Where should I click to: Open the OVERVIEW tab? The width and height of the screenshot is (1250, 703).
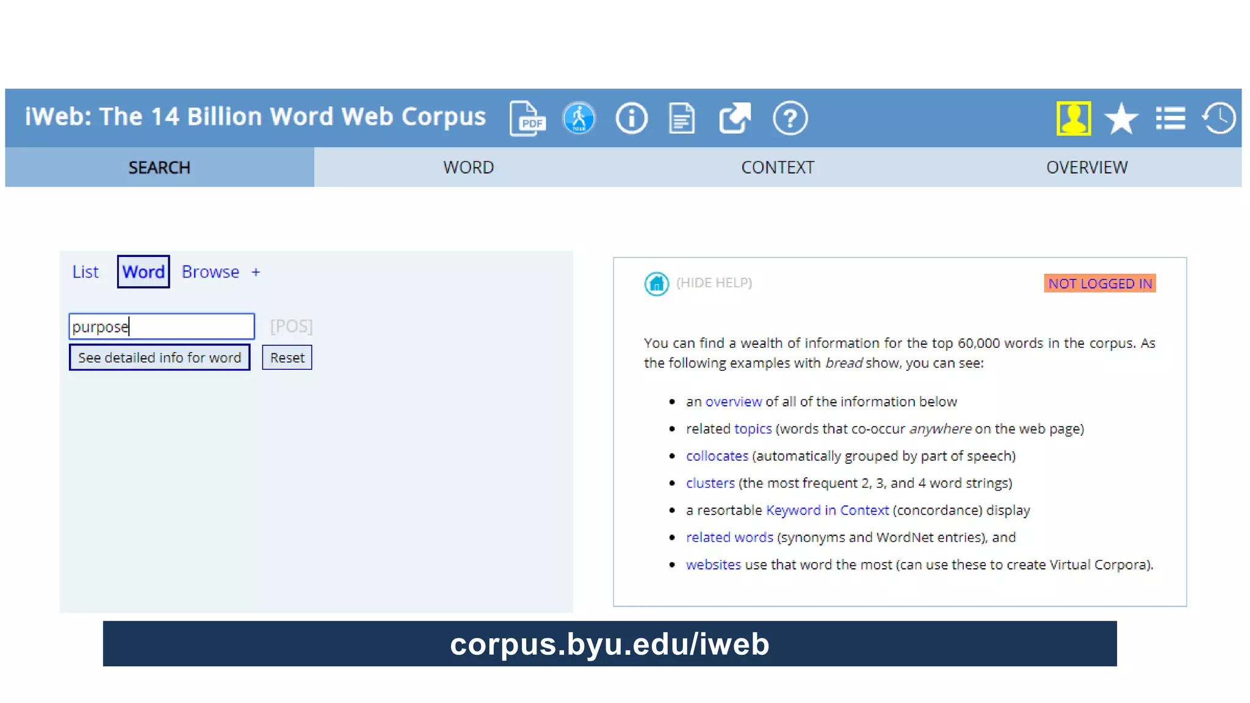1086,167
